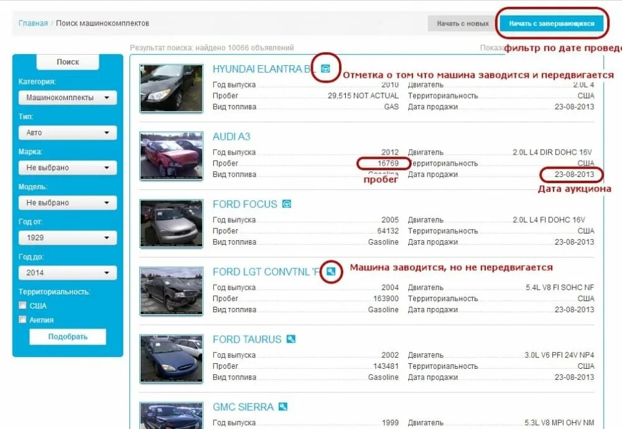Click the run-and-drive icon next to Ford Focus
Screen dimensions: 622x429
point(287,204)
